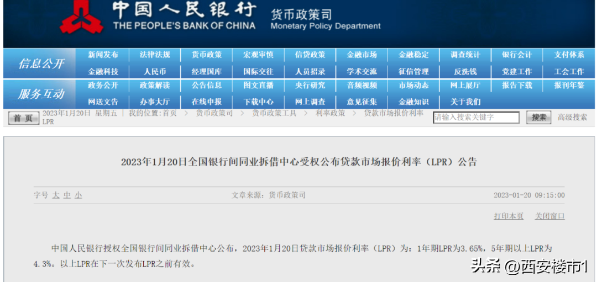The image size is (597, 282).
Task: Select 信贷政策 from navigation
Action: 310,55
